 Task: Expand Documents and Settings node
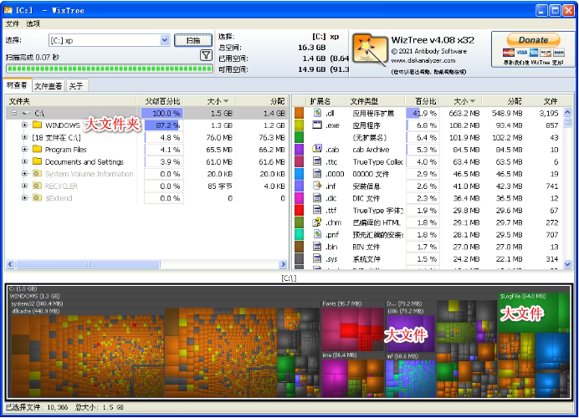pos(24,161)
